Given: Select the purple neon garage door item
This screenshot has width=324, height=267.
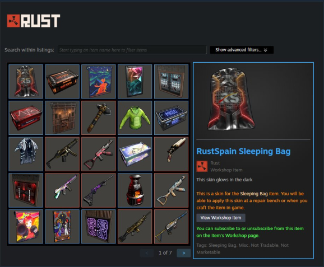Looking at the screenshot, I should pyautogui.click(x=99, y=227).
